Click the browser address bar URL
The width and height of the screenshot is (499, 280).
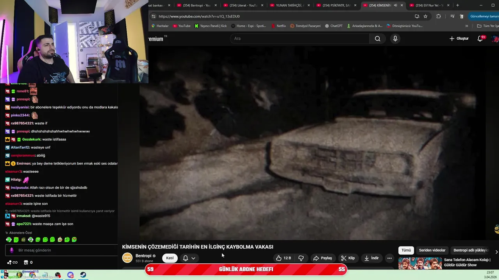click(x=199, y=16)
